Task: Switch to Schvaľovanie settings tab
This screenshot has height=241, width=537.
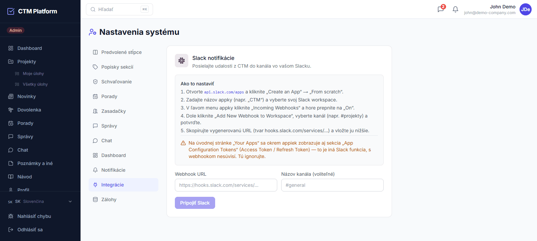Action: 124,82
